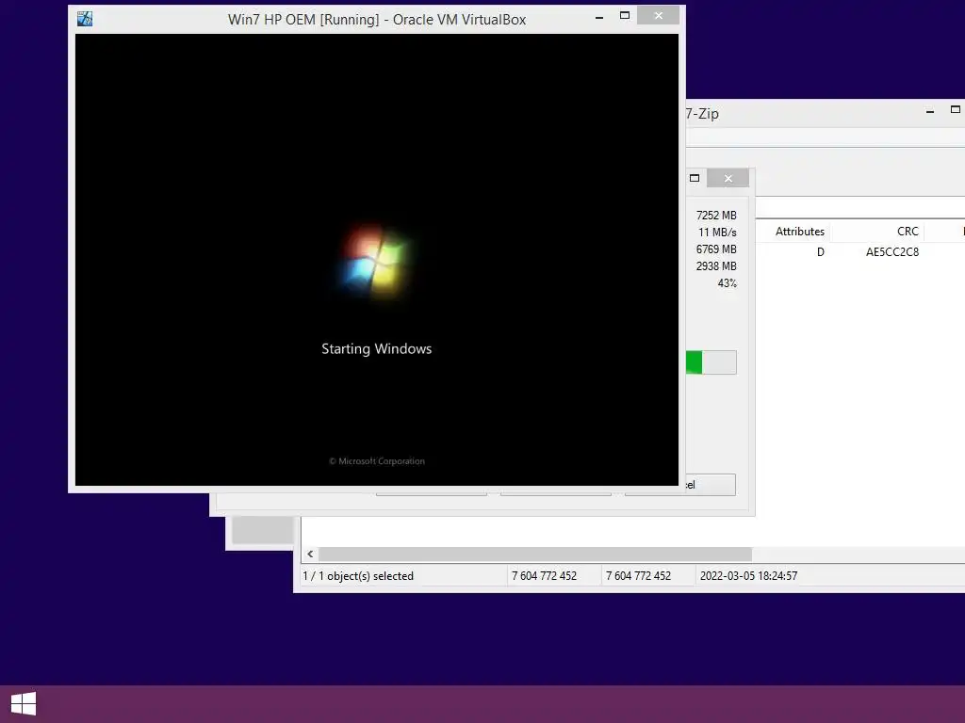Click the 7252 MB total size value
Screen dimensions: 965x723
[x=716, y=216]
